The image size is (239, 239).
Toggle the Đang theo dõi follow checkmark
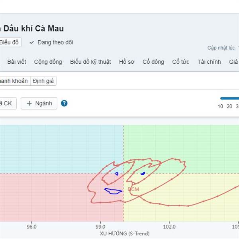pos(32,42)
